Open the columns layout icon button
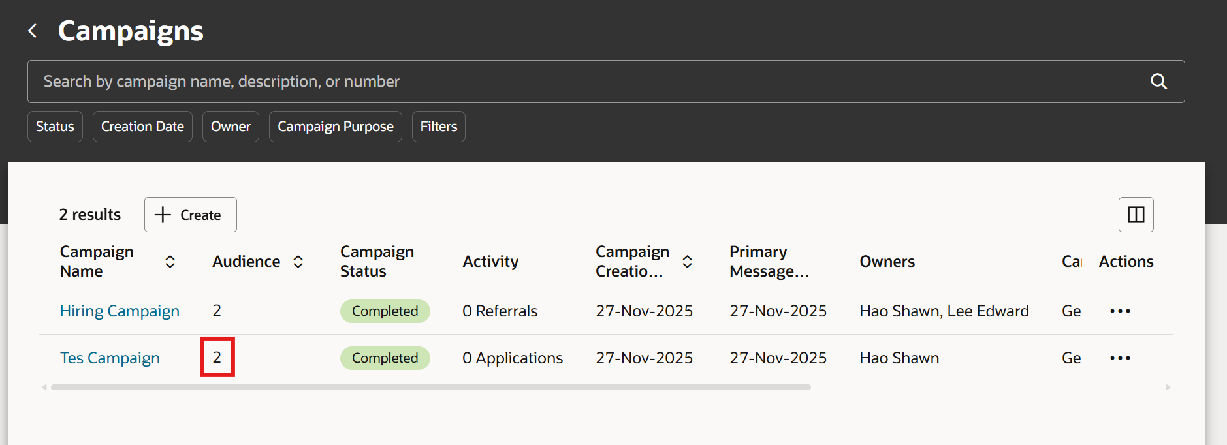Viewport: 1227px width, 445px height. point(1136,215)
